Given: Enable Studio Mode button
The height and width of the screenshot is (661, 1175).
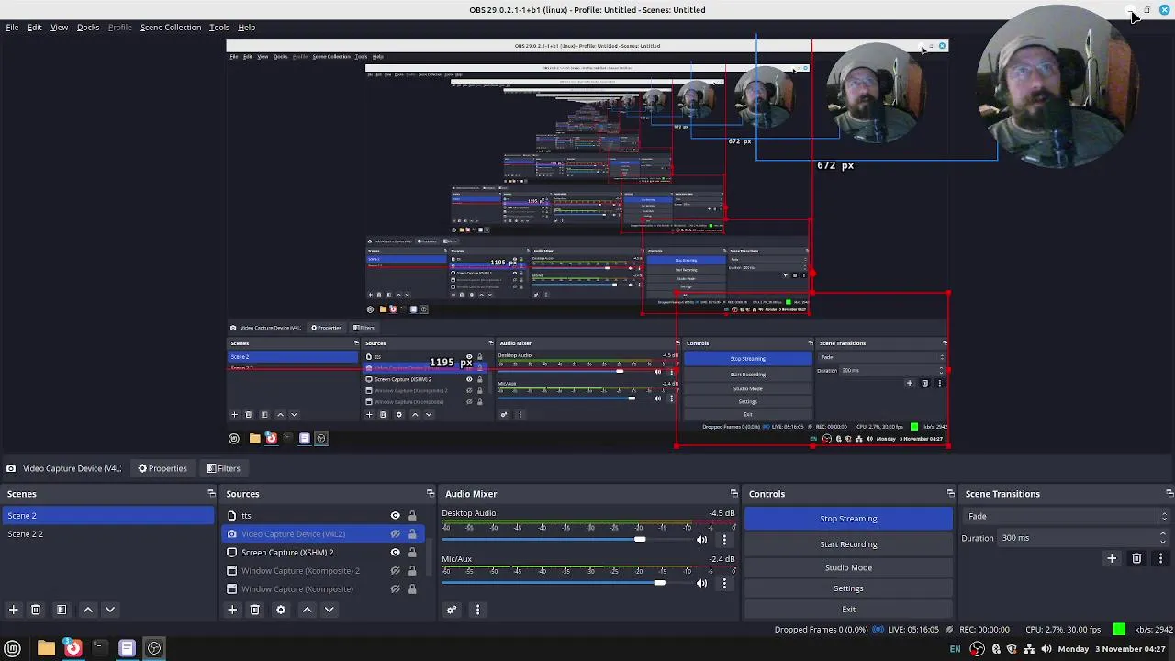Looking at the screenshot, I should tap(848, 567).
